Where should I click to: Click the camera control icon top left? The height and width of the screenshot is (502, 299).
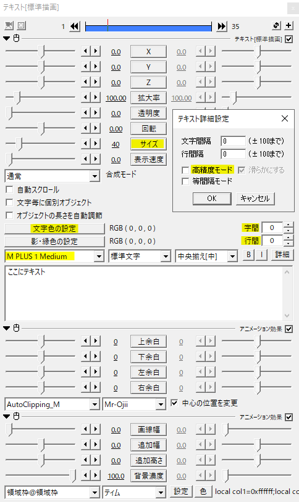pos(9,26)
